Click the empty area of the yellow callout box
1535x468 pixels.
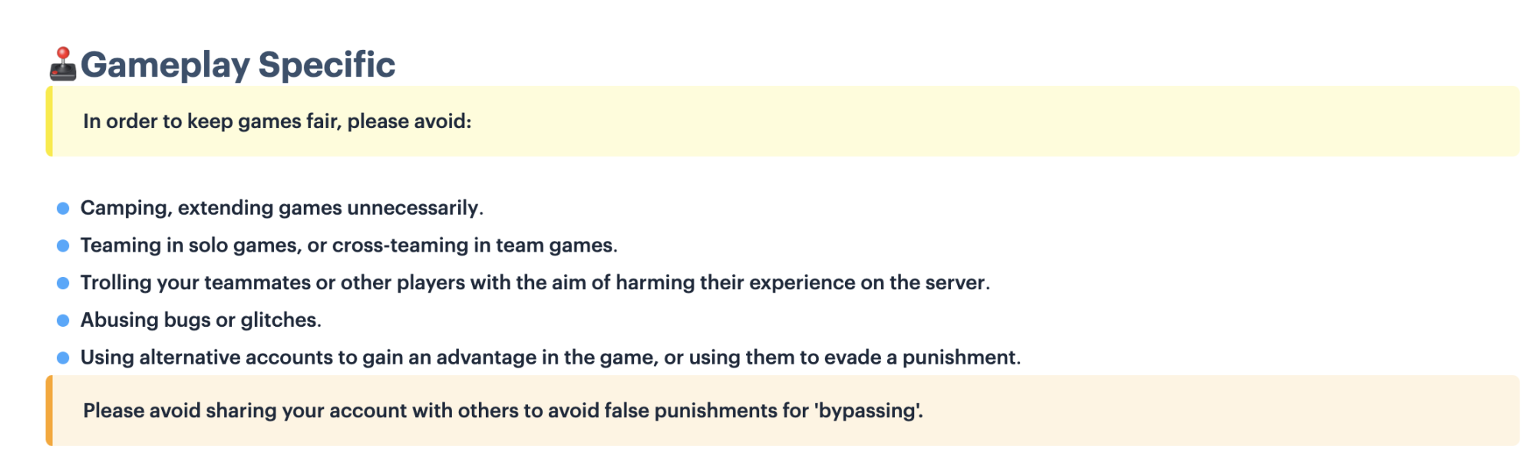(998, 121)
